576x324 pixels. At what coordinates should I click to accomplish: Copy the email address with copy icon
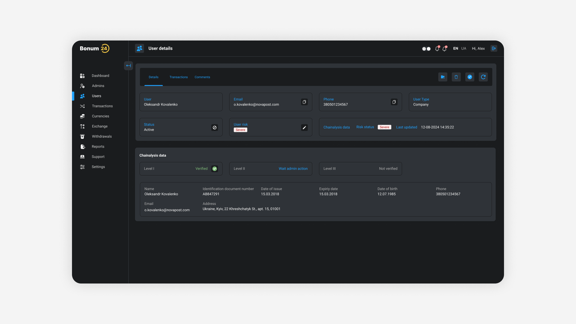[304, 102]
